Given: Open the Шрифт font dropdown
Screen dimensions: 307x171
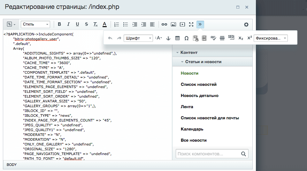Looking at the screenshot, I should 138,38.
